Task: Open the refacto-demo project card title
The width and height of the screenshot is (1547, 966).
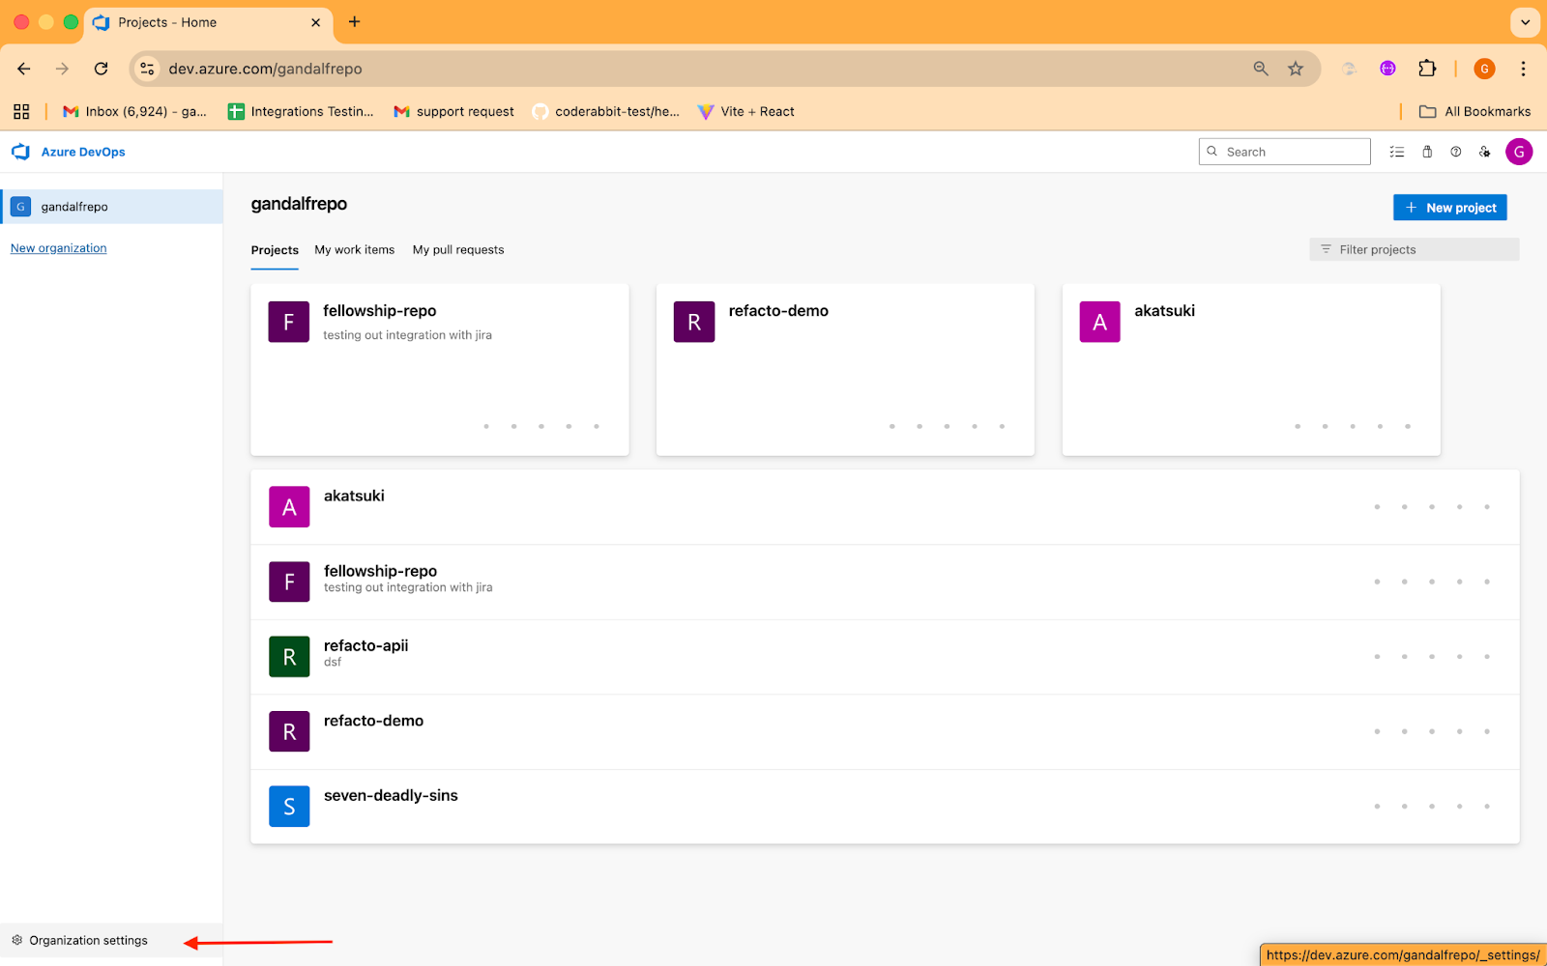Action: coord(778,311)
